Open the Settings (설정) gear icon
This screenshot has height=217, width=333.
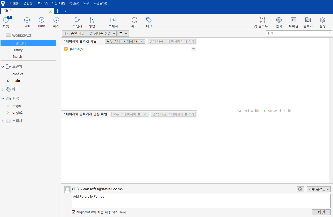[x=323, y=20]
